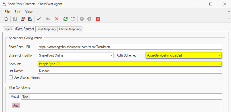Click into the SharePoint URL field

click(130, 47)
